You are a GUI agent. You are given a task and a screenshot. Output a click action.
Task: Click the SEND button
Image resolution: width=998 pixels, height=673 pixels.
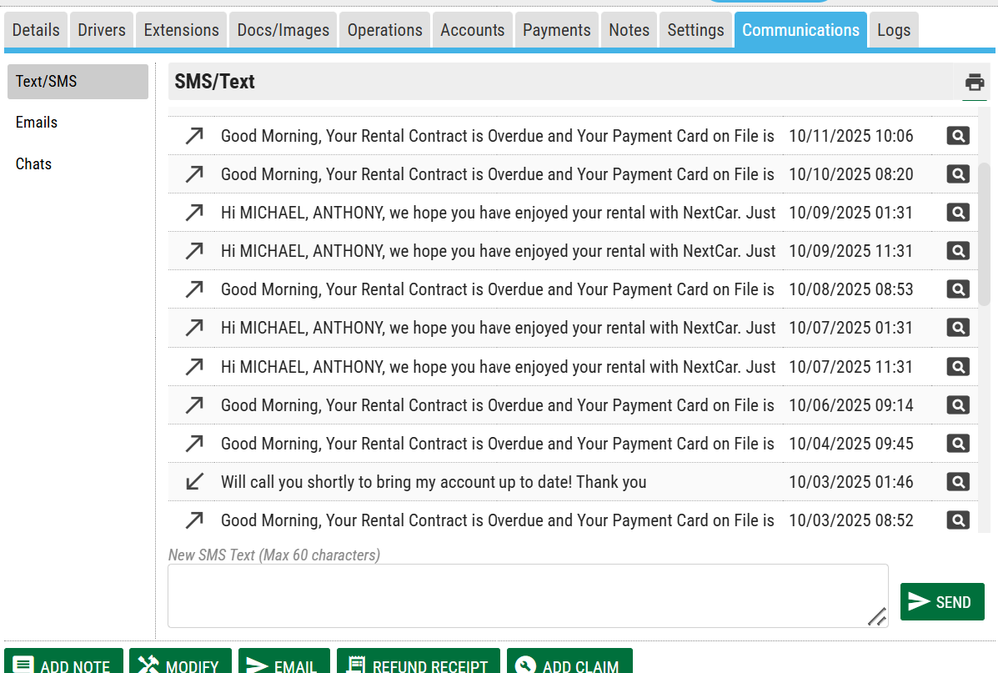pos(941,602)
